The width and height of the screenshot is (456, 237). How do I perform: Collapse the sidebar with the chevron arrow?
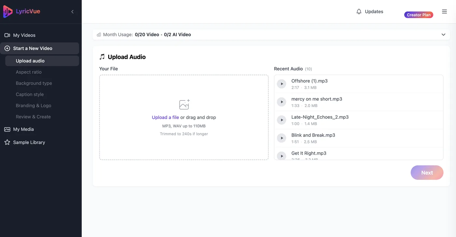(72, 12)
